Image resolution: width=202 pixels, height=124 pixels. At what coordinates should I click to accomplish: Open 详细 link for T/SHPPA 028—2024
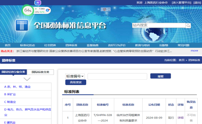click(181, 118)
